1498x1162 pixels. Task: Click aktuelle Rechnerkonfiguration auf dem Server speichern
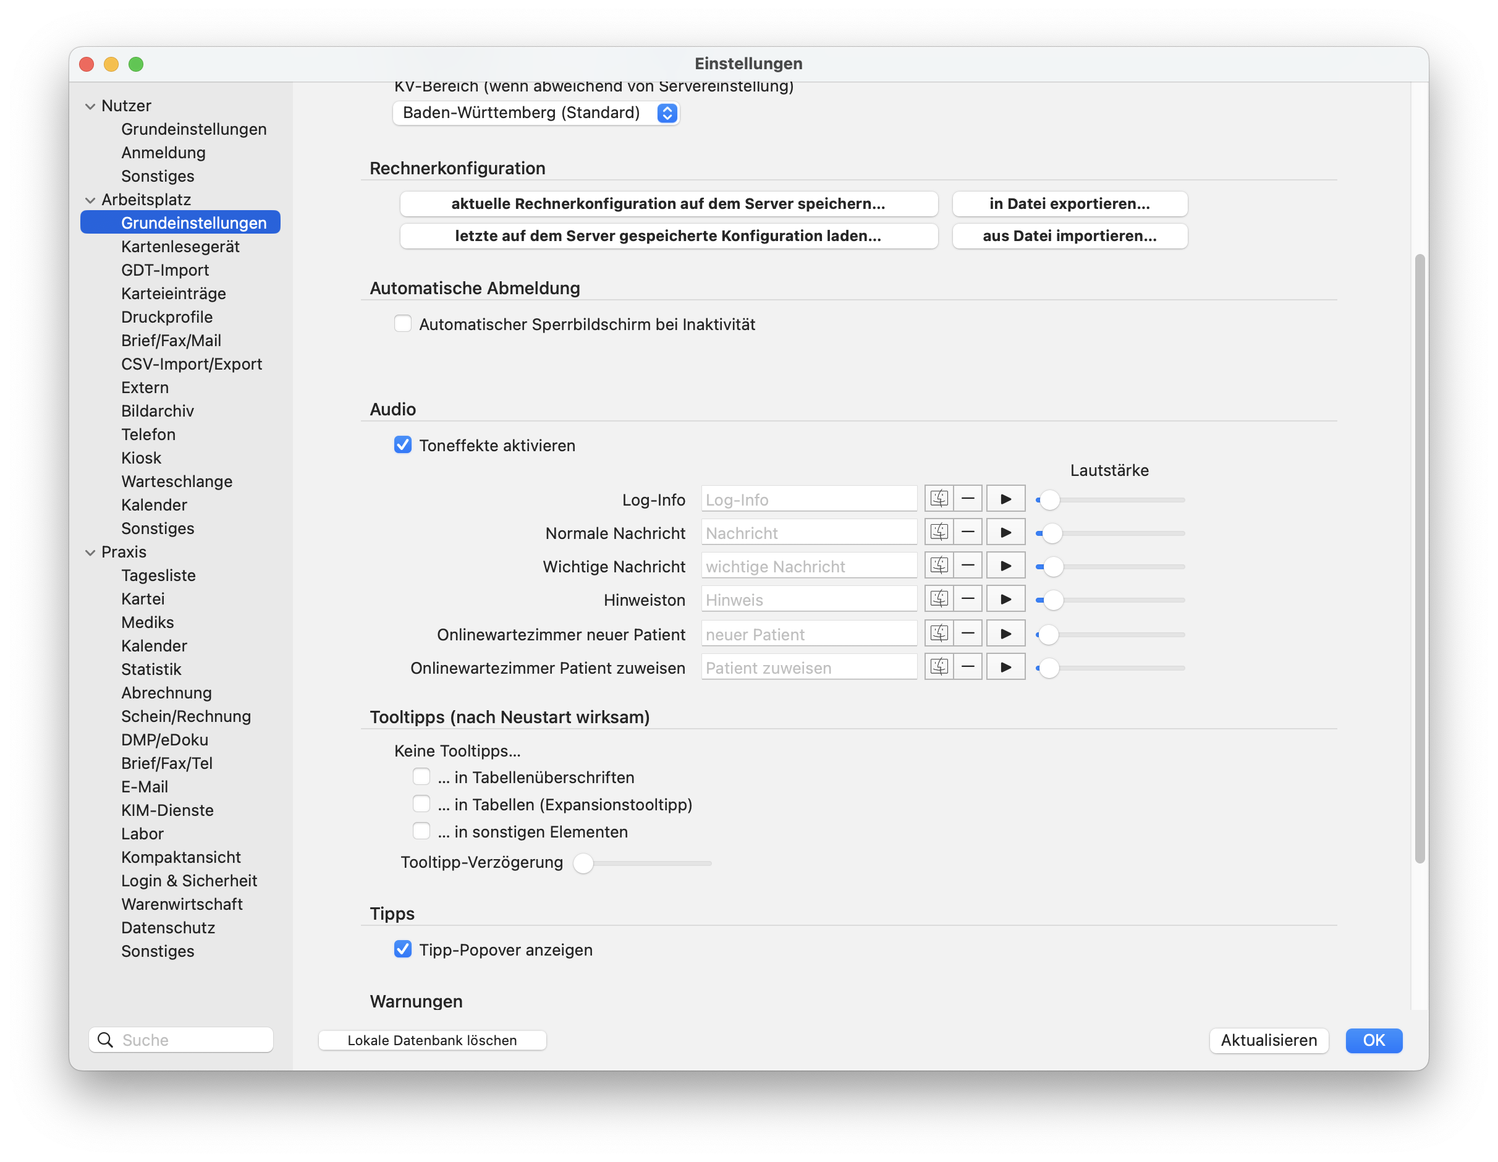coord(669,204)
